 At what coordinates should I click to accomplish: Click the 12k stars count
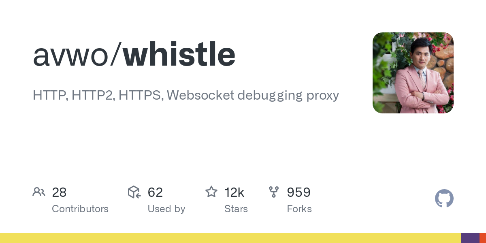click(x=234, y=192)
